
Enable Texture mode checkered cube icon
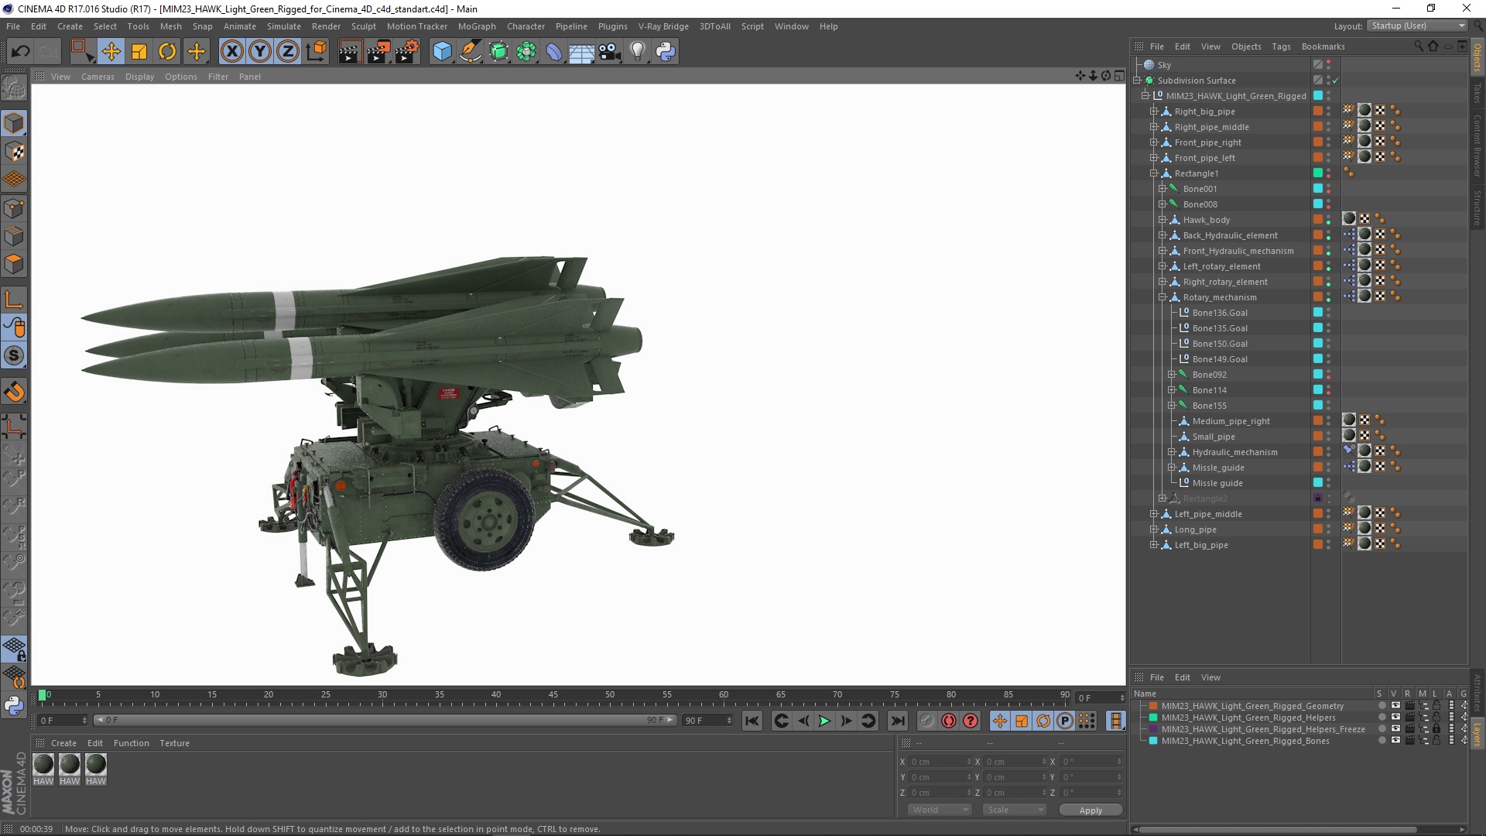click(x=14, y=152)
